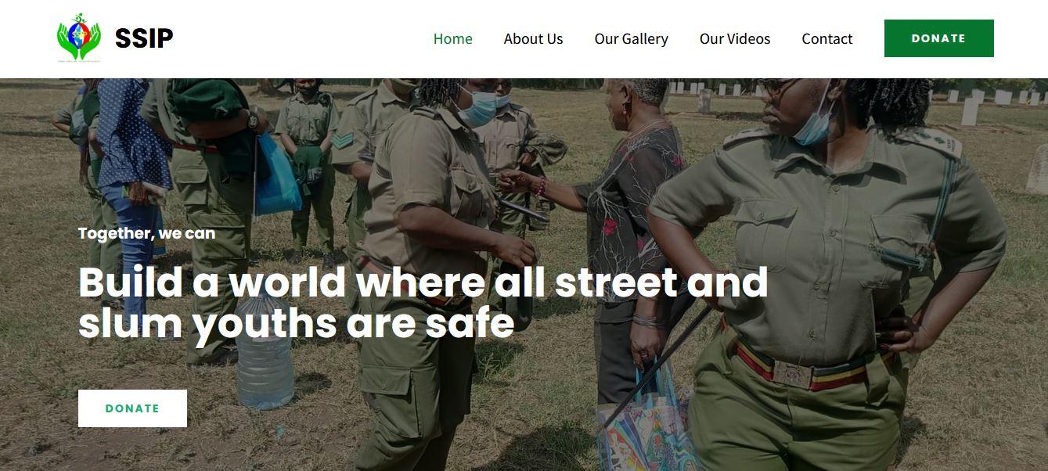Open the Contact page link
This screenshot has height=471, width=1048.
point(827,38)
